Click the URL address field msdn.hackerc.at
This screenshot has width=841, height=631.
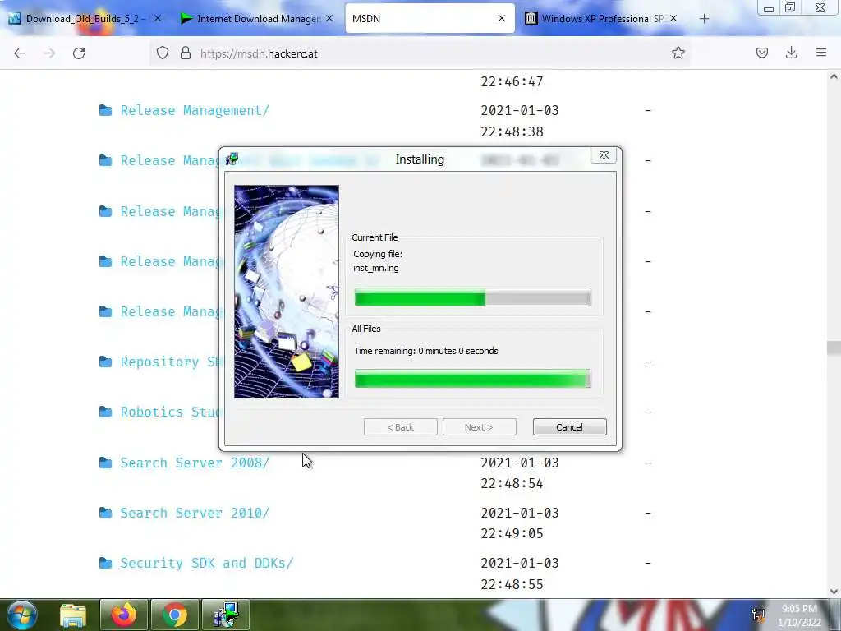418,53
